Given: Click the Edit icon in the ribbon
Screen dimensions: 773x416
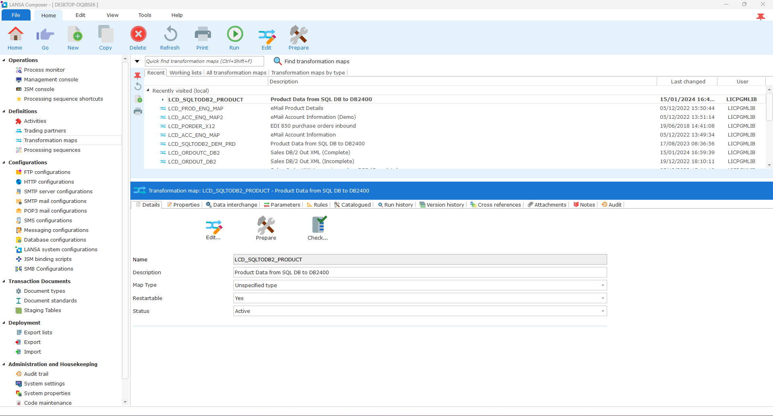Looking at the screenshot, I should (x=267, y=35).
